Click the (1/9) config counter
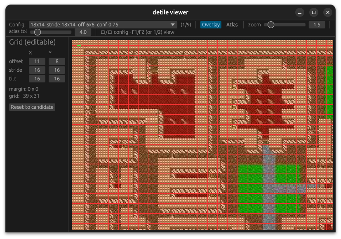The height and width of the screenshot is (239, 341). click(x=186, y=25)
